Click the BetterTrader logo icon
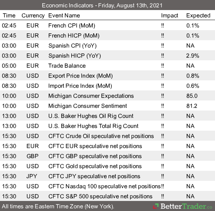This screenshot has height=211, width=215. coord(156,206)
